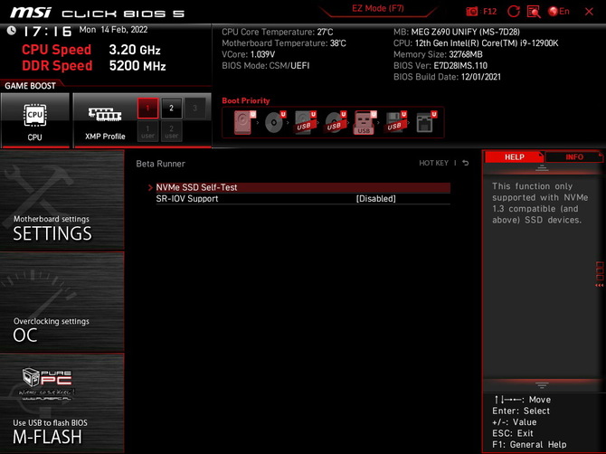Viewport: 606px width, 454px height.
Task: Switch to the HELP tab
Action: click(x=514, y=156)
